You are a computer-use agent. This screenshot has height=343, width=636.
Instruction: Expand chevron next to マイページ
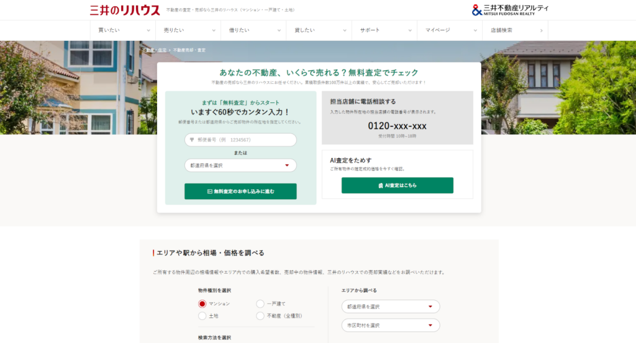(475, 31)
